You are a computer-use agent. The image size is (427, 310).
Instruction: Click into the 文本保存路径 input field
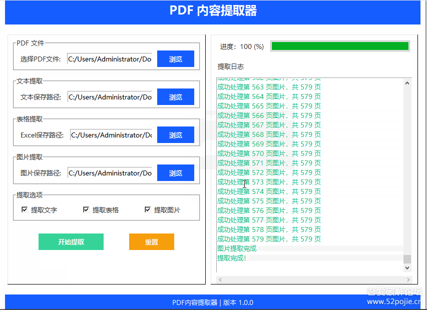(110, 97)
